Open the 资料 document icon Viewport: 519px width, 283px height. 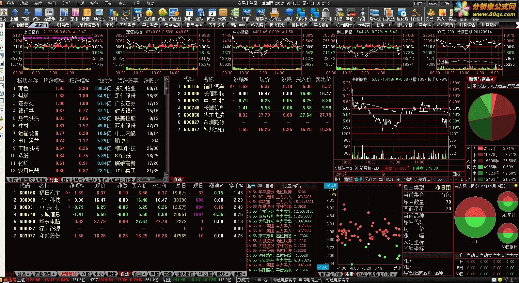pyautogui.click(x=37, y=15)
